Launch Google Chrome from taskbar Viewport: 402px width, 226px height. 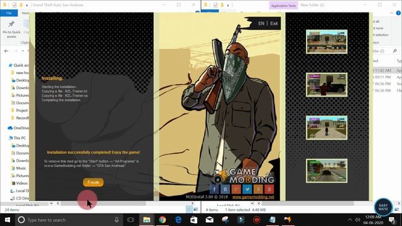pos(162,220)
